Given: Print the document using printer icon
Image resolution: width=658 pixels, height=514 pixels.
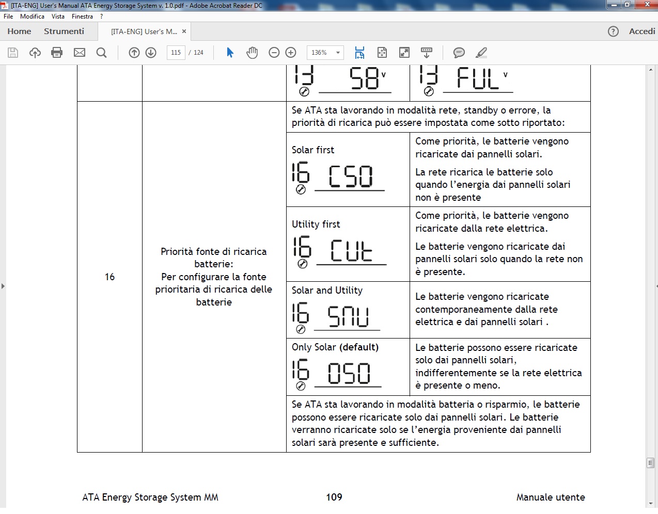Looking at the screenshot, I should [57, 53].
